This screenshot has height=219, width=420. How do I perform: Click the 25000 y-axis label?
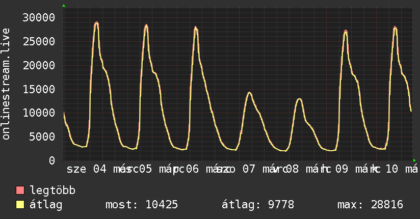(39, 41)
